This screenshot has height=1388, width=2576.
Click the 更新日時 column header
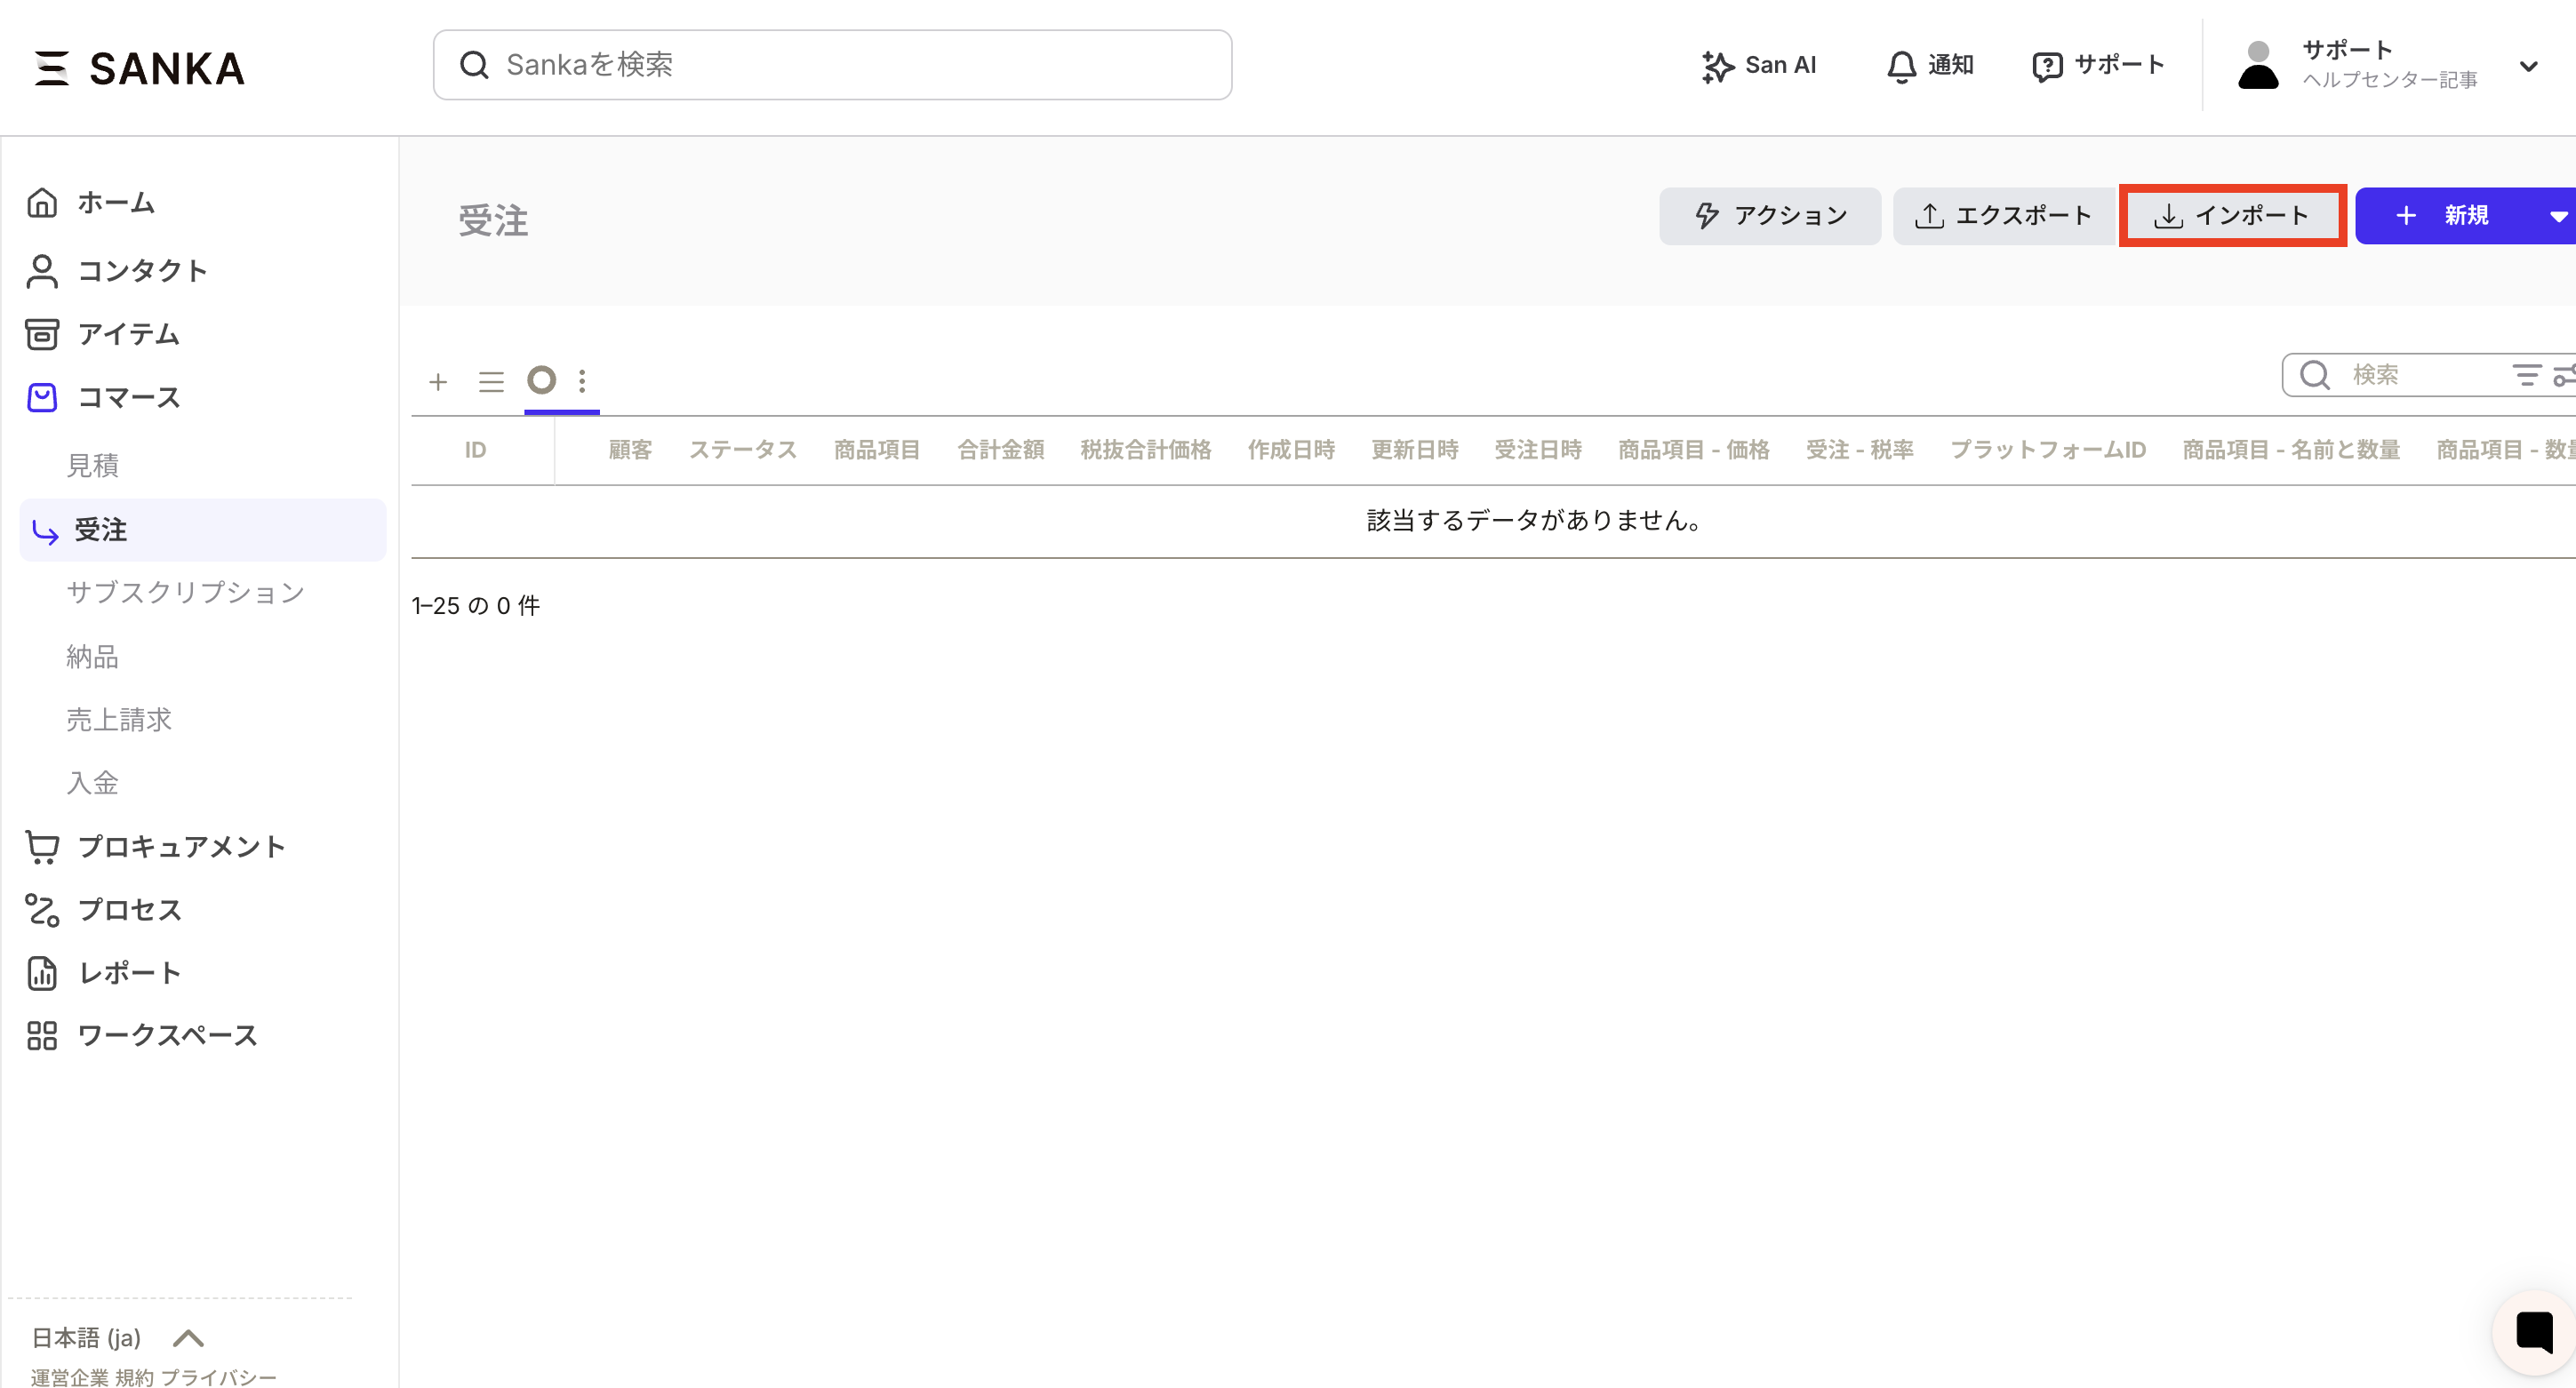[1415, 450]
